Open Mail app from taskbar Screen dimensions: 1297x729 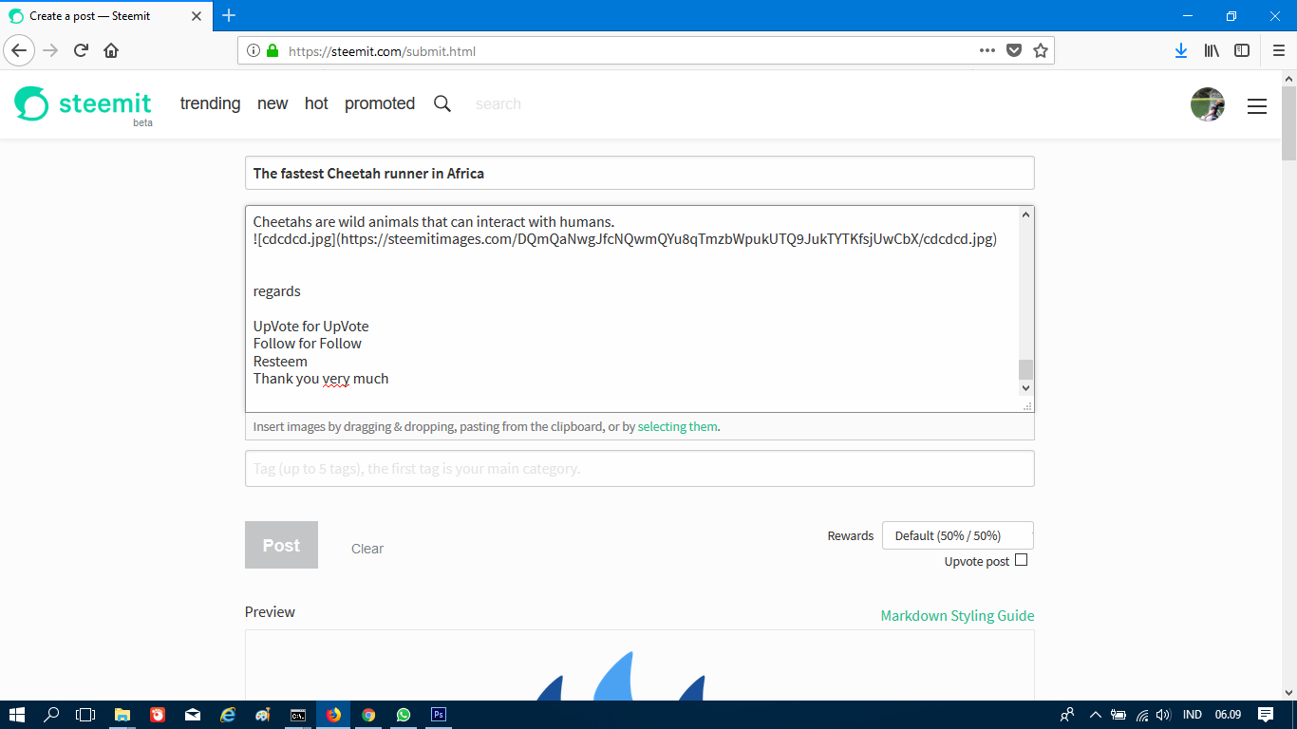(193, 715)
